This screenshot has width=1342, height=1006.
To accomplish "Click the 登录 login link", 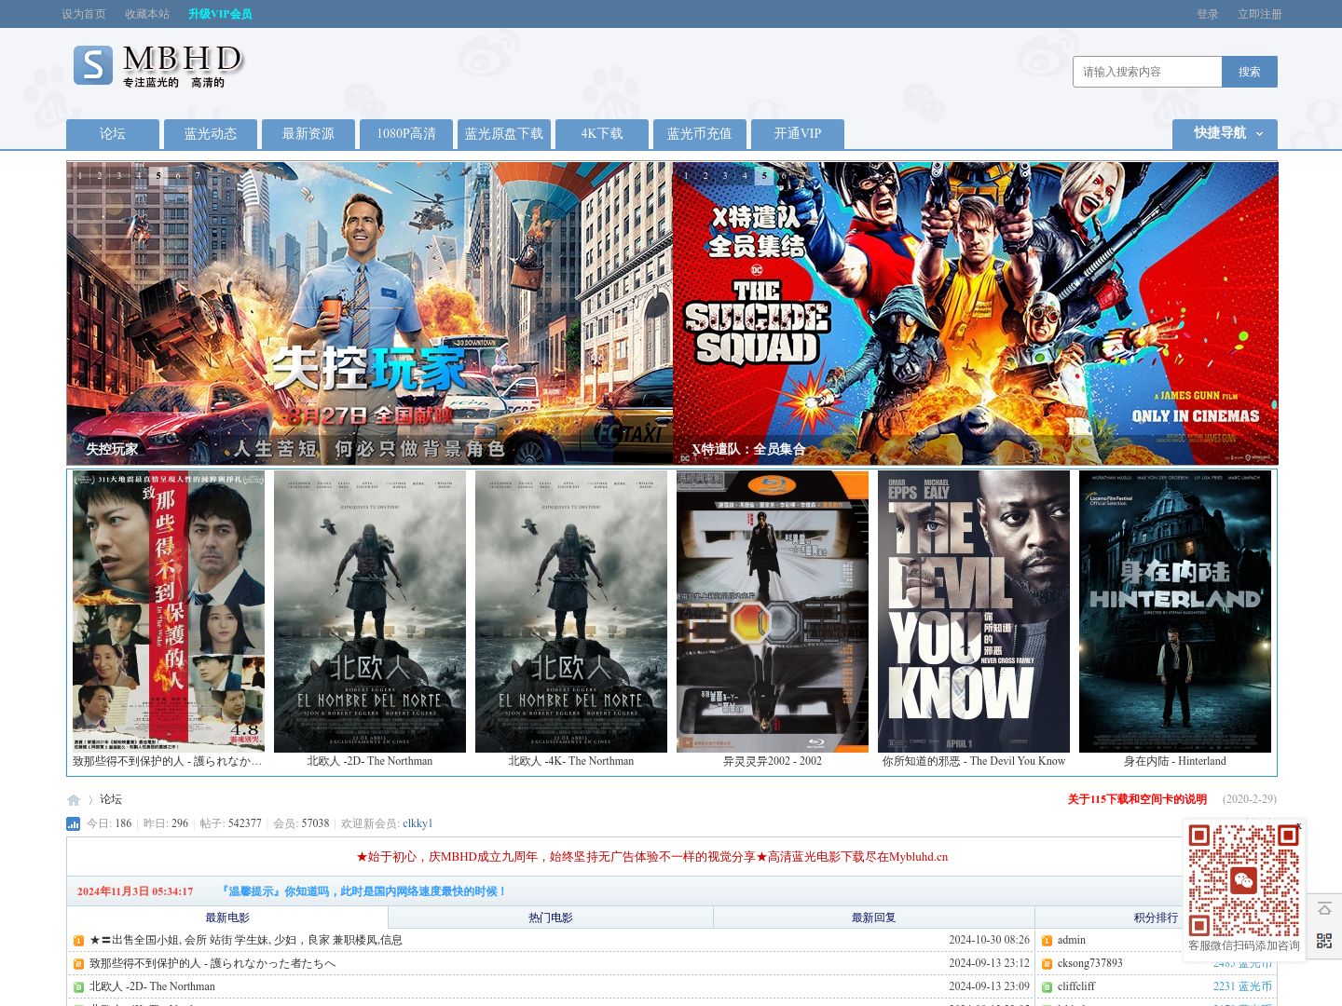I will (1208, 14).
